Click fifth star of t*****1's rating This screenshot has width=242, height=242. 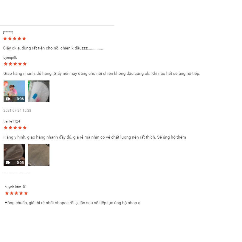click(24, 38)
